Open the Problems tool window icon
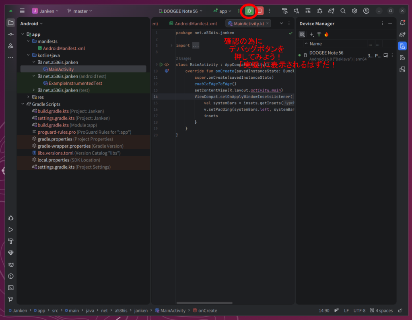This screenshot has width=412, height=320. [x=11, y=276]
